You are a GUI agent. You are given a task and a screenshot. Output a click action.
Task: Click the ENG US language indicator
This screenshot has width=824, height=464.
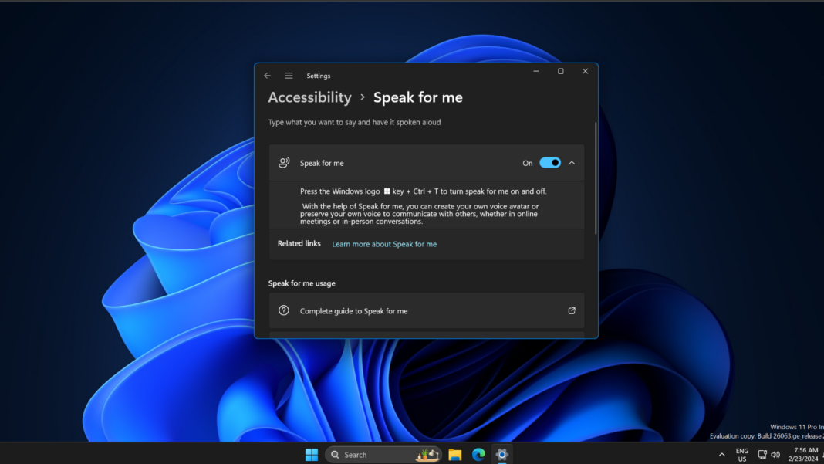point(741,454)
